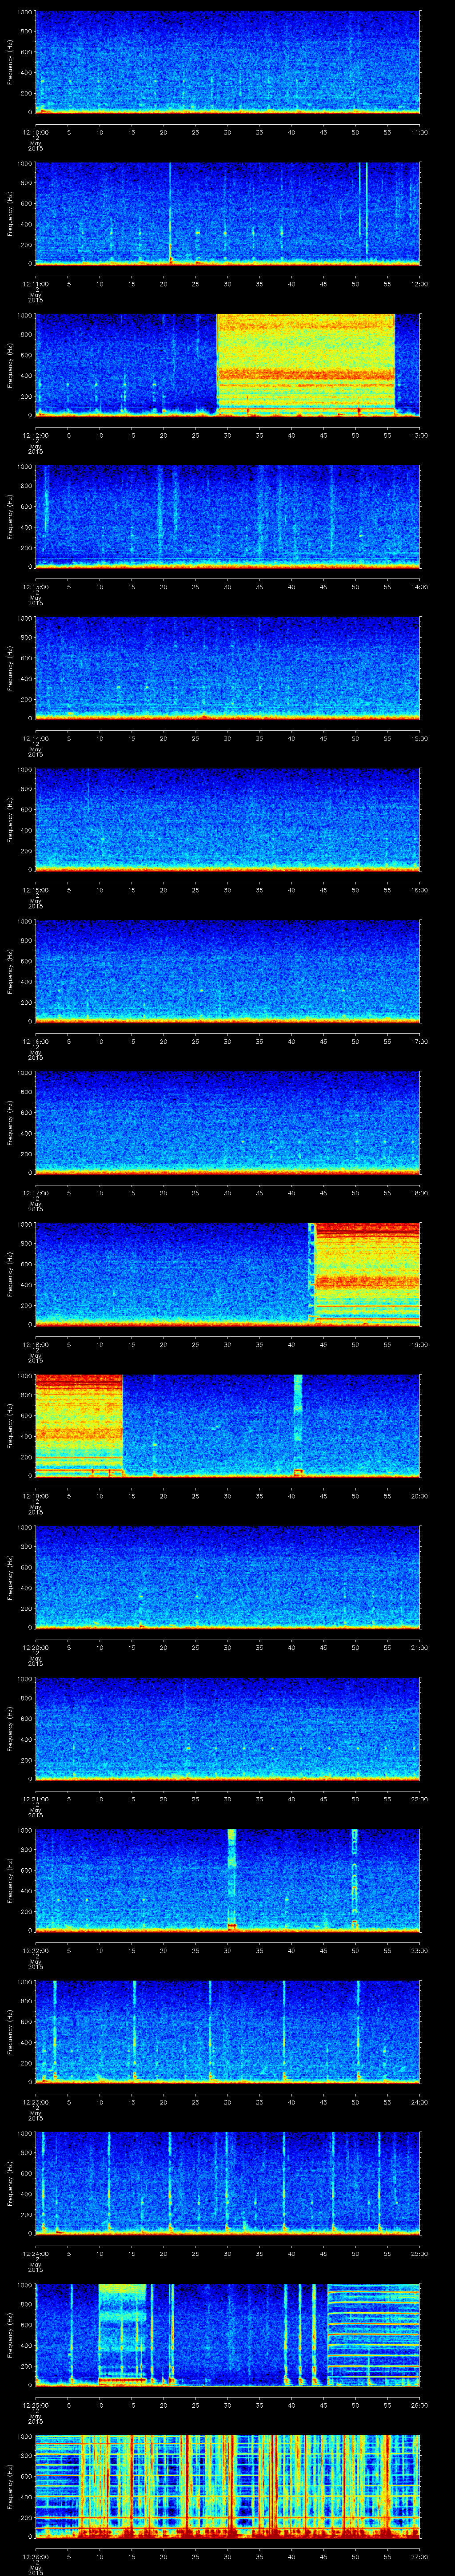
Task: Click the harmonic-line block ending the 12:25:00 spectrogram
Action: pyautogui.click(x=374, y=2334)
